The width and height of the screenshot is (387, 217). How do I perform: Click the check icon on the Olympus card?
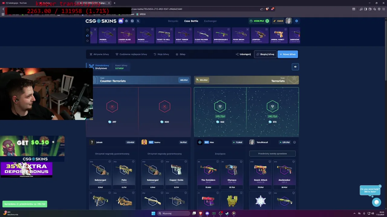(x=241, y=162)
